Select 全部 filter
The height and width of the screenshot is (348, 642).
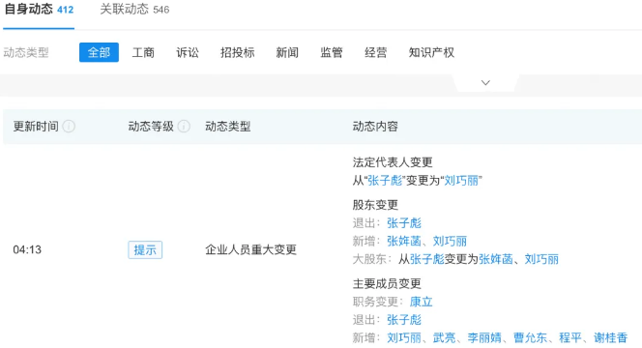point(99,52)
